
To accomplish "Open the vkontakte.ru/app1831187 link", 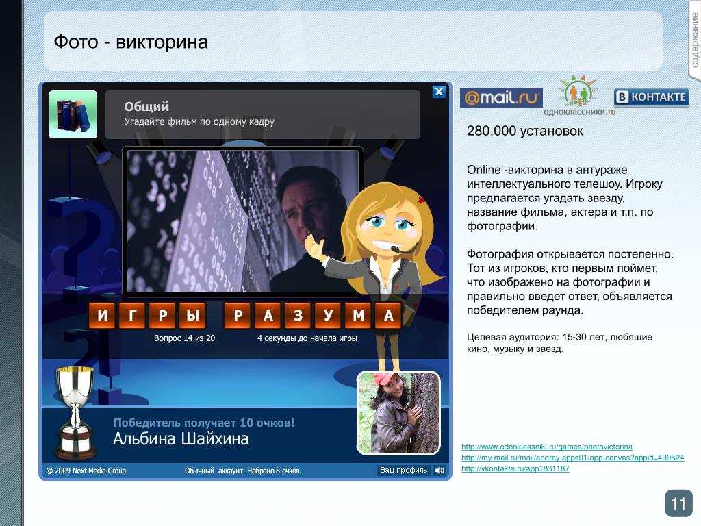I will [x=515, y=468].
